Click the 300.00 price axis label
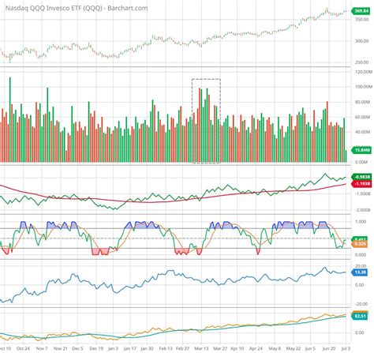 (x=361, y=41)
